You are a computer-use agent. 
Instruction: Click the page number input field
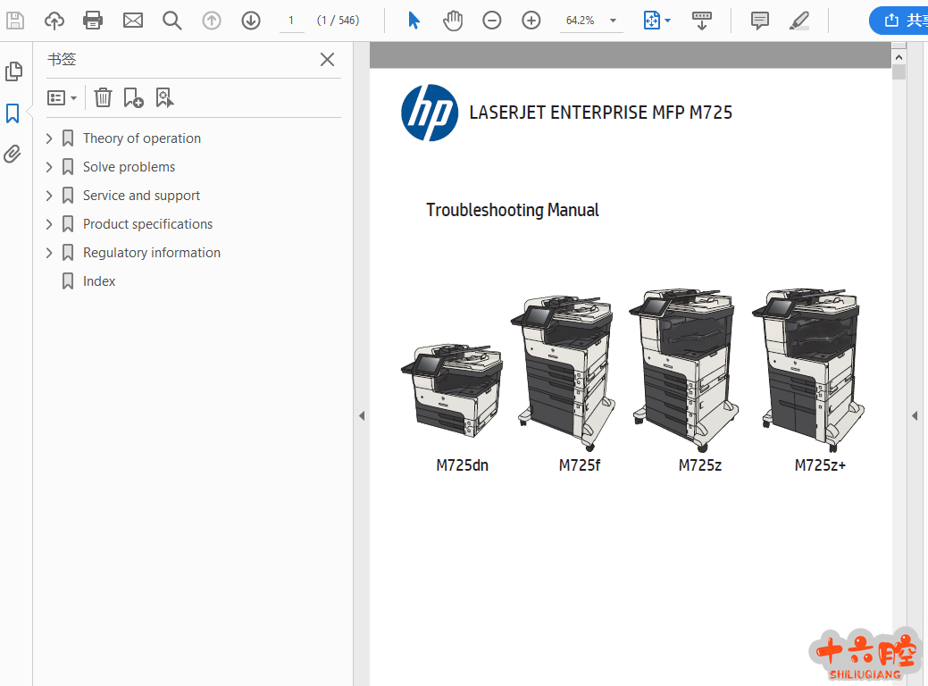(291, 20)
